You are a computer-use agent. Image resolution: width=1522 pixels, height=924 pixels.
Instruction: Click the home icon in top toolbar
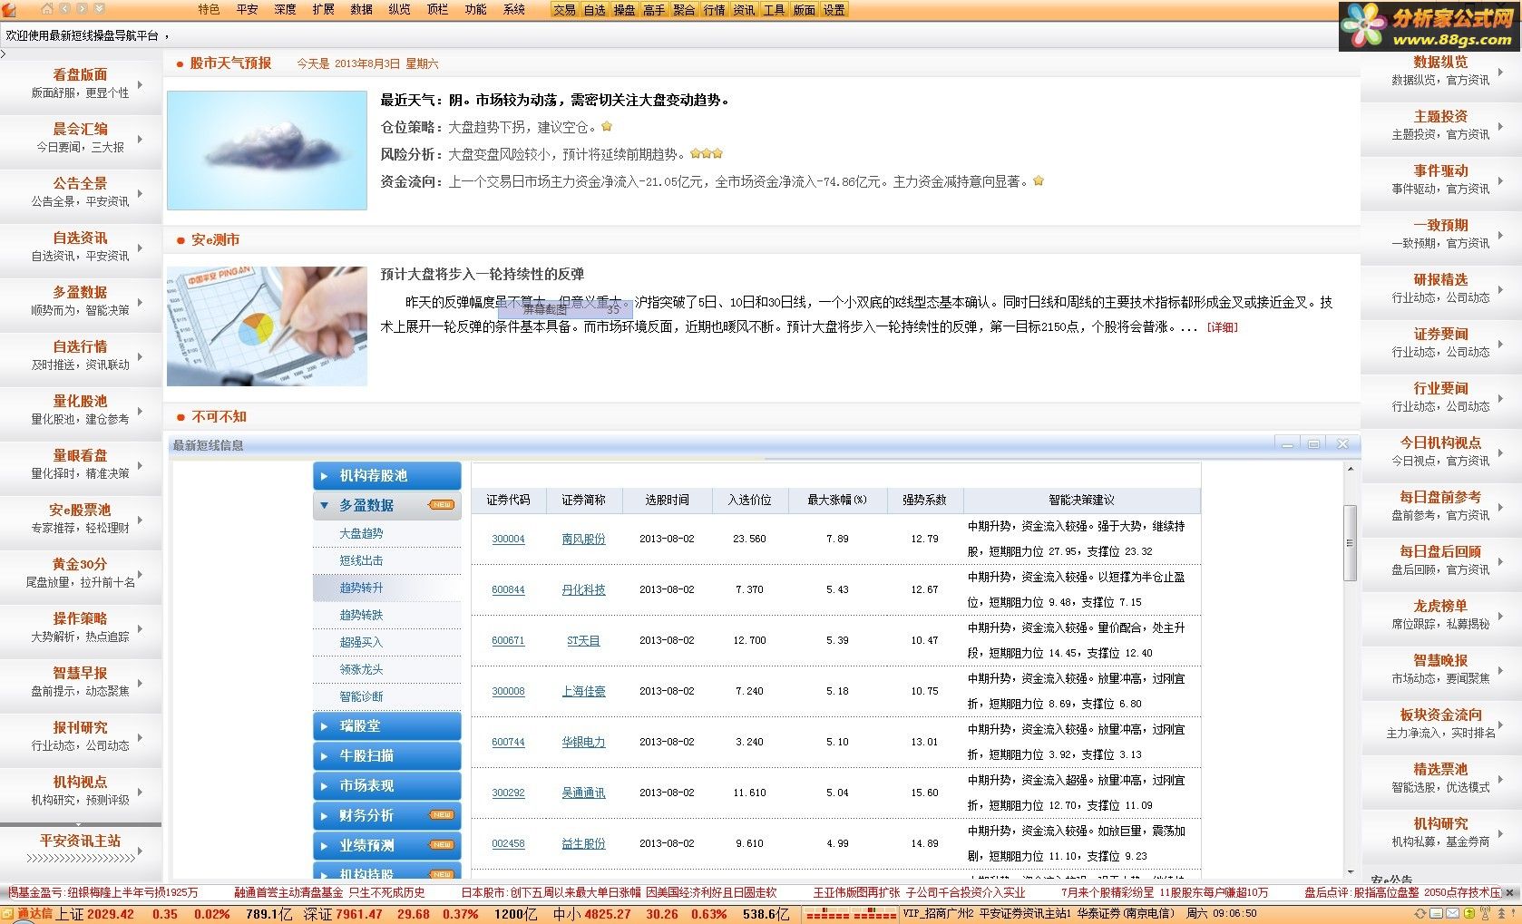click(47, 9)
